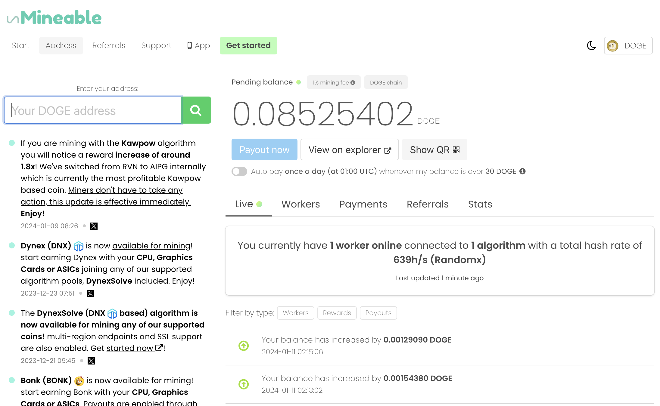Open X post icon under Dynex news
This screenshot has width=660, height=406.
coord(90,294)
